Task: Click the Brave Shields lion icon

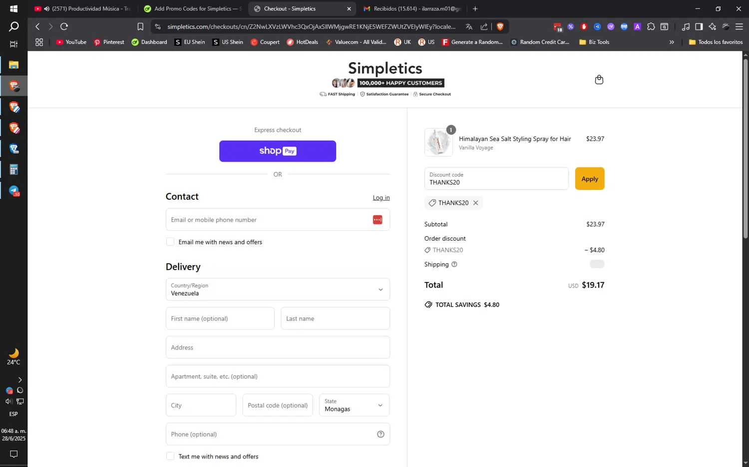Action: (500, 26)
